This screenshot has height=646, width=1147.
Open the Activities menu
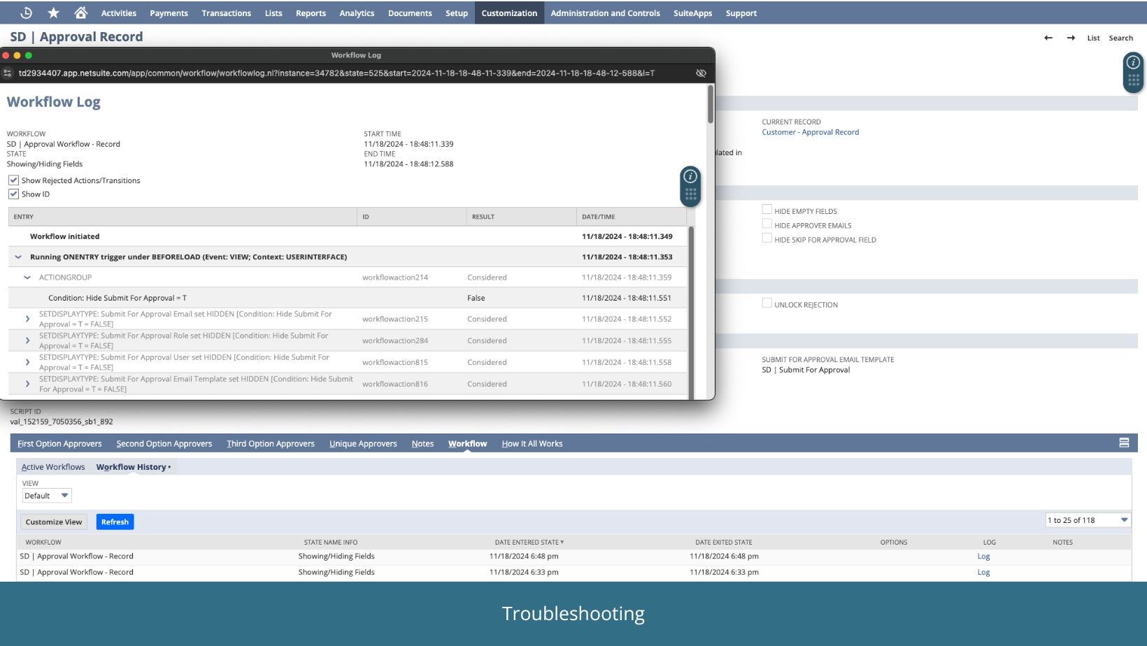pos(118,13)
